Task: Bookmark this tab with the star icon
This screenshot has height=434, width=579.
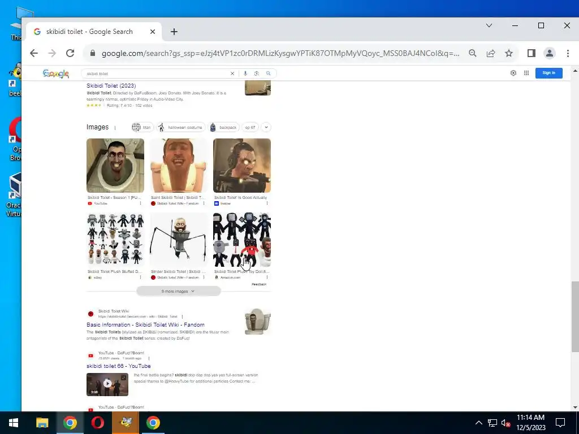Action: point(509,53)
